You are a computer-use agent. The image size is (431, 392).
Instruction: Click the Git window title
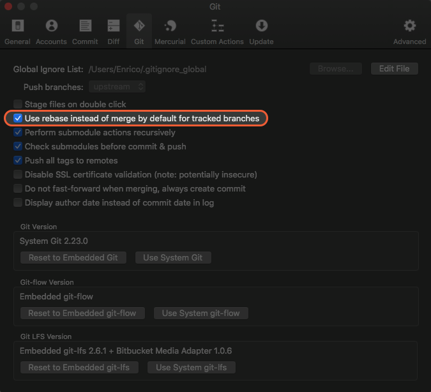pyautogui.click(x=215, y=6)
